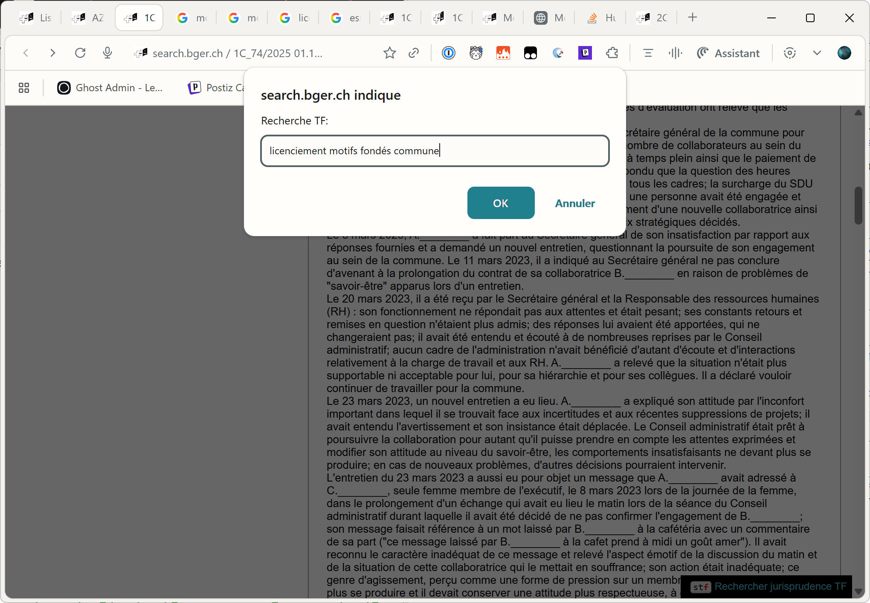Click the purple Postiz extension icon
The image size is (870, 603).
[x=585, y=53]
